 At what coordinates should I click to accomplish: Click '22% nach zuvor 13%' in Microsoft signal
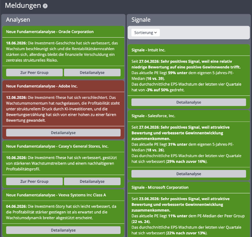tap(186, 233)
